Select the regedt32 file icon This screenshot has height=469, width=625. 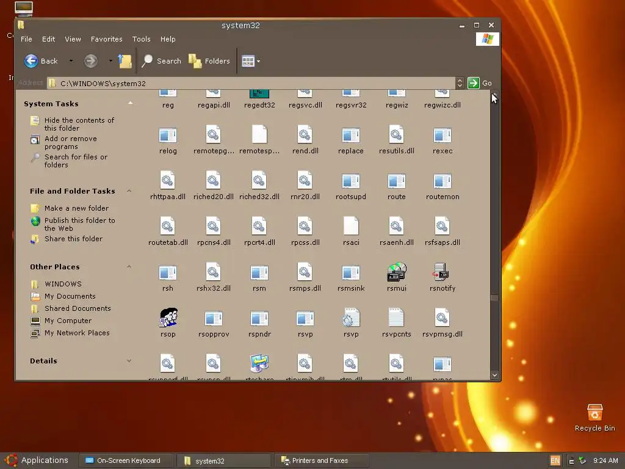coord(259,95)
